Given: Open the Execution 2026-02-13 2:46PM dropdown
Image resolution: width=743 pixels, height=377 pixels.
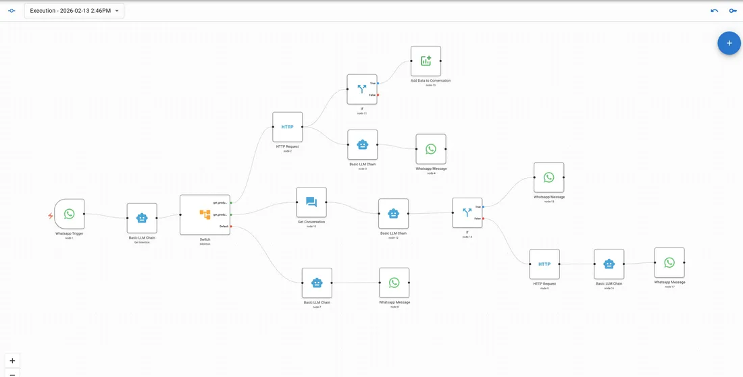Looking at the screenshot, I should [x=74, y=11].
